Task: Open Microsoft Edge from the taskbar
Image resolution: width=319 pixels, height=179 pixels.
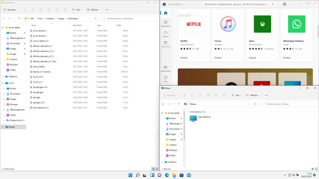Action: pos(167,175)
